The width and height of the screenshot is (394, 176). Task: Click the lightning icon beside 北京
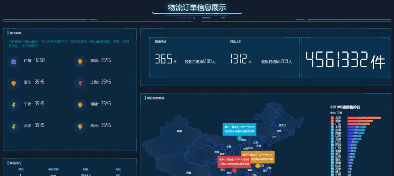coord(14,127)
